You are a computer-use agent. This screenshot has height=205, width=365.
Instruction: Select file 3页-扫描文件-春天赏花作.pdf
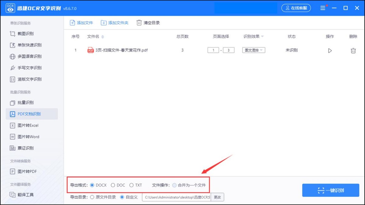(122, 50)
